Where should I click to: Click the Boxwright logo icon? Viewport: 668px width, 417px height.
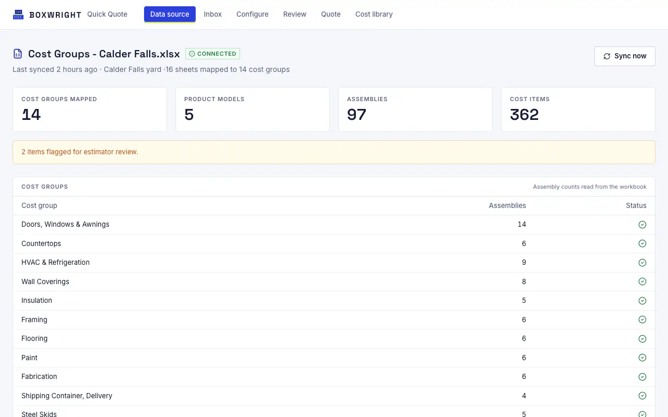coord(18,15)
